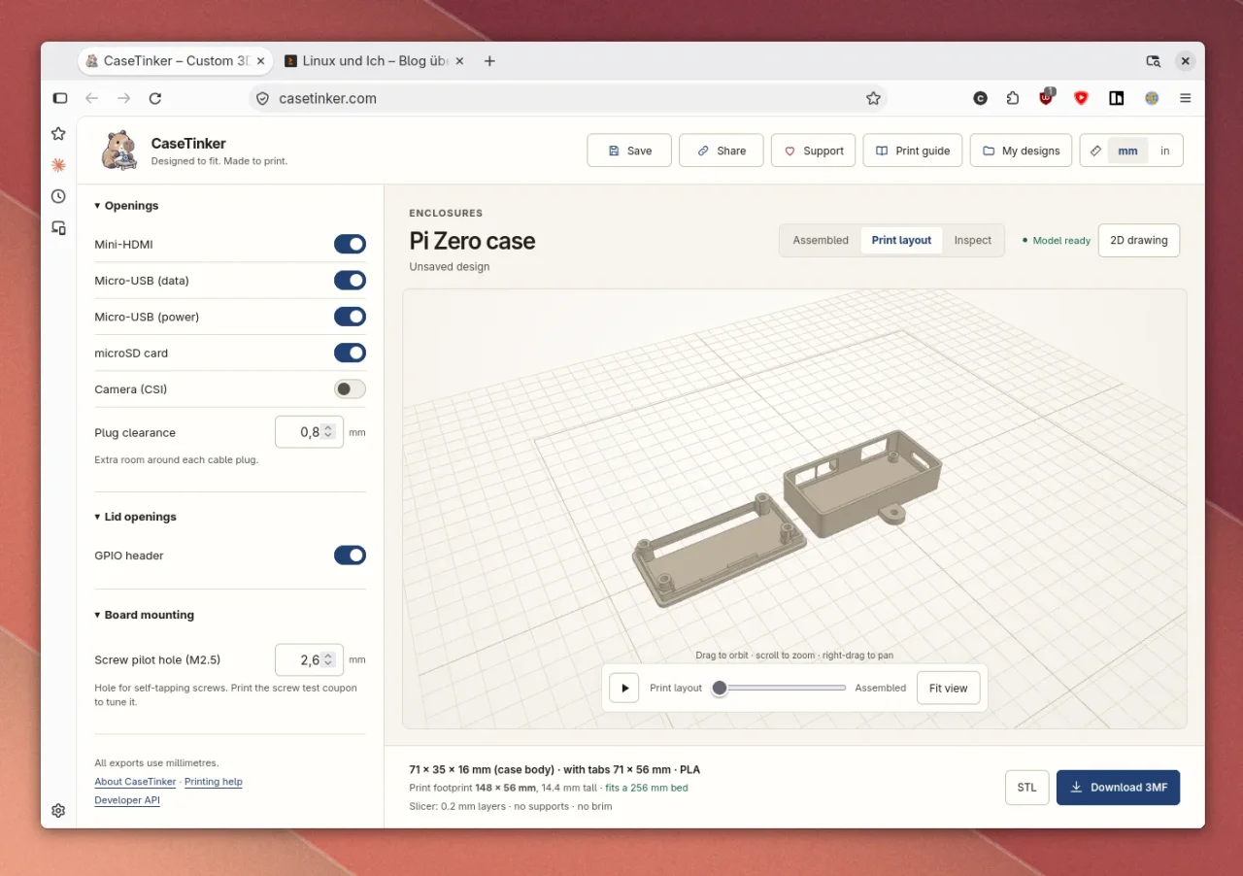Image resolution: width=1243 pixels, height=876 pixels.
Task: Open the browser hamburger menu
Action: click(1186, 98)
